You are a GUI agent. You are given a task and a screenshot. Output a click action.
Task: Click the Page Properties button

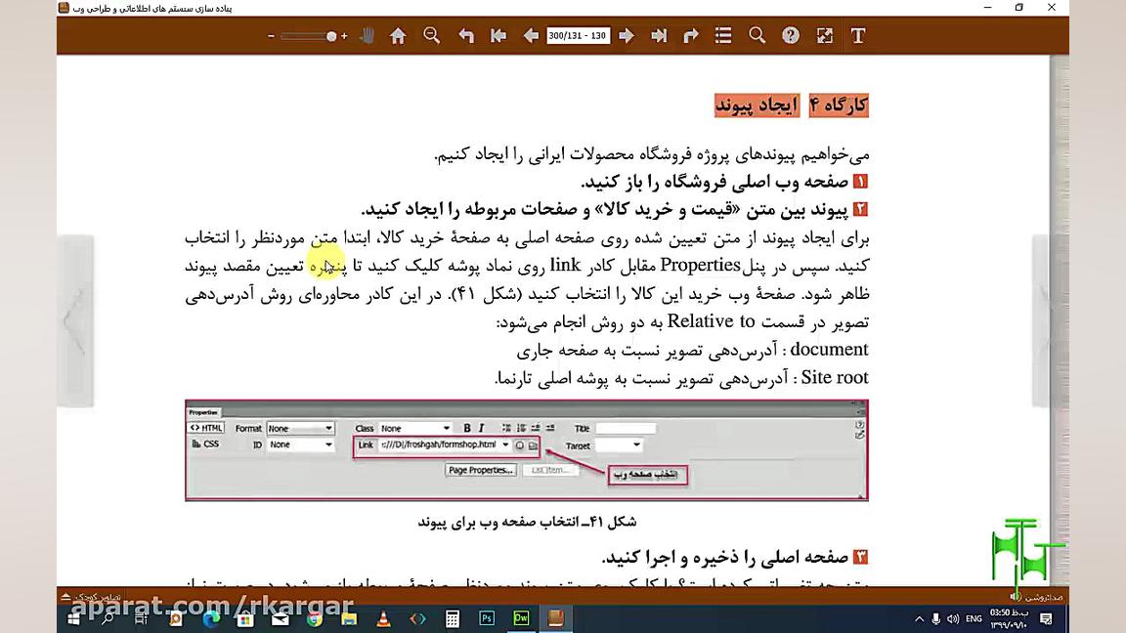[x=481, y=470]
